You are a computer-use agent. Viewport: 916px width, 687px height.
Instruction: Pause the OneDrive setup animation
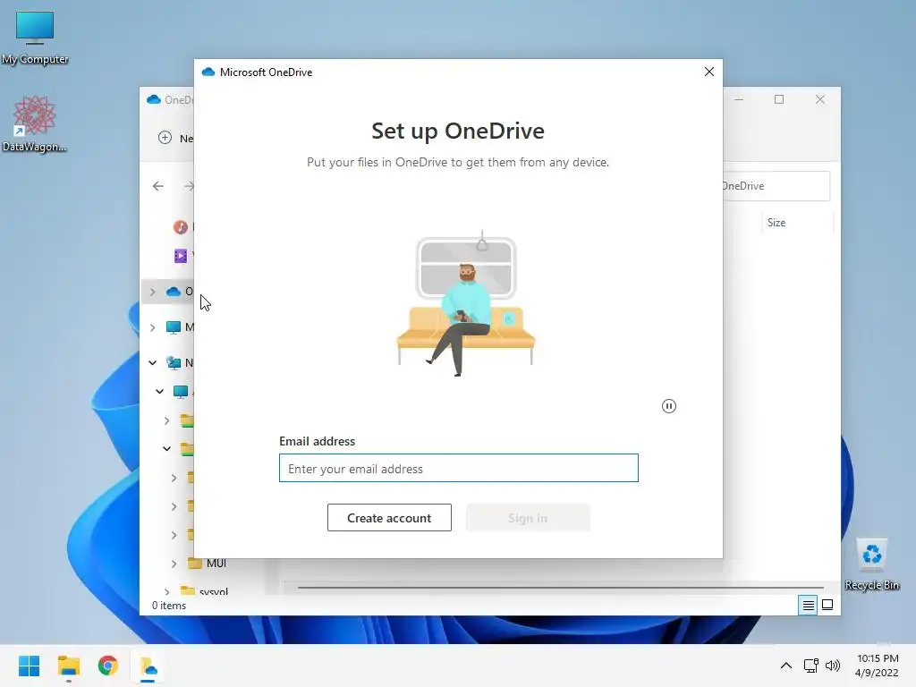pyautogui.click(x=669, y=406)
